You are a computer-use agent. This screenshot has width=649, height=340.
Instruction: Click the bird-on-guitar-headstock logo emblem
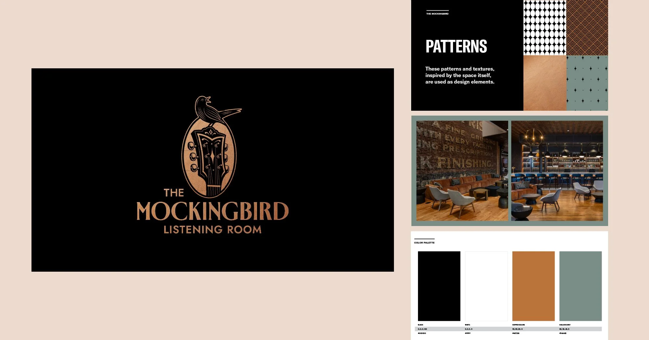coord(211,147)
